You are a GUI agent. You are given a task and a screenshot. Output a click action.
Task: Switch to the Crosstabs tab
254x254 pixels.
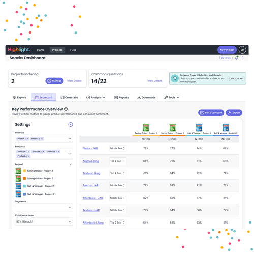click(x=69, y=97)
